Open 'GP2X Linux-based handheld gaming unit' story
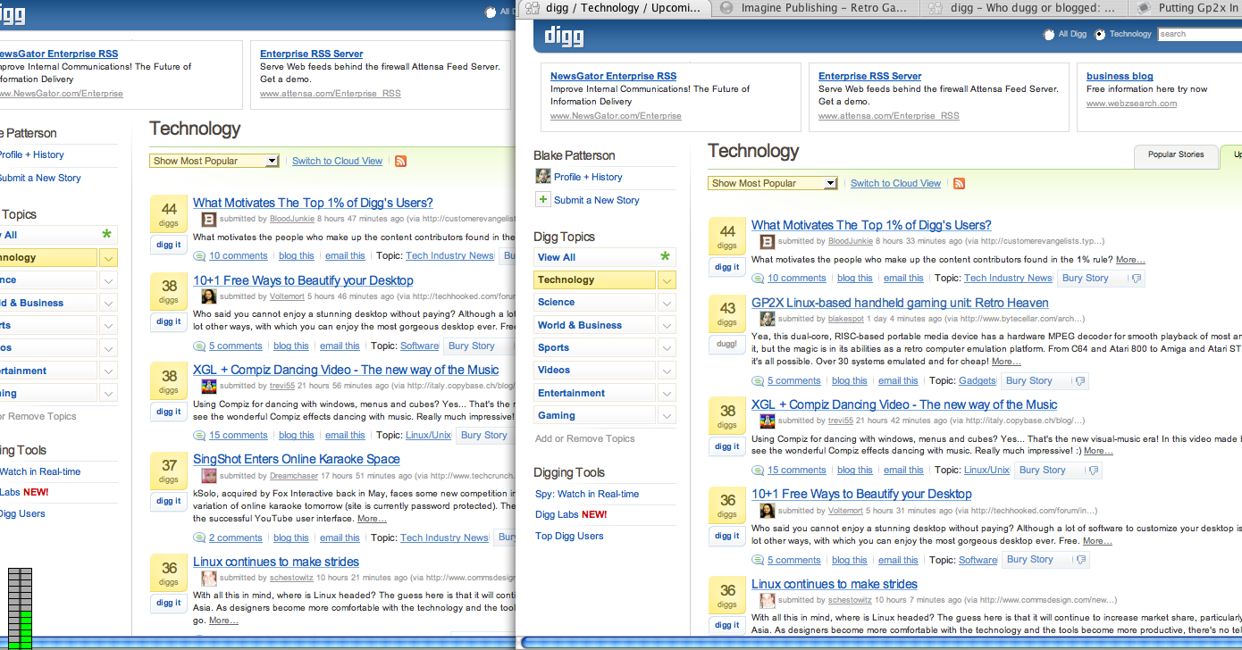 900,303
